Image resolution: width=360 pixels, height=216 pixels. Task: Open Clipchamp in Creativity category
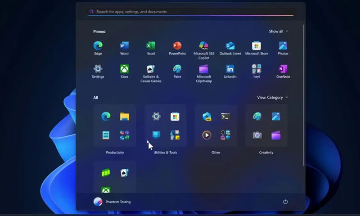[x=276, y=135]
